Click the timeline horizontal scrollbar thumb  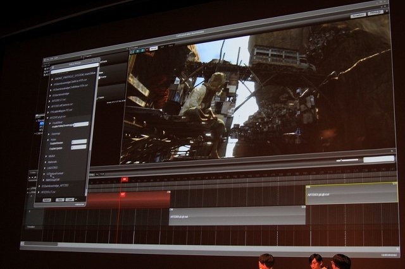(x=41, y=244)
